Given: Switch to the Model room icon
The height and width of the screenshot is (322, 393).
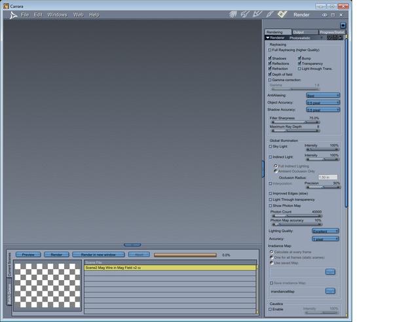Looking at the screenshot, I should 245,14.
